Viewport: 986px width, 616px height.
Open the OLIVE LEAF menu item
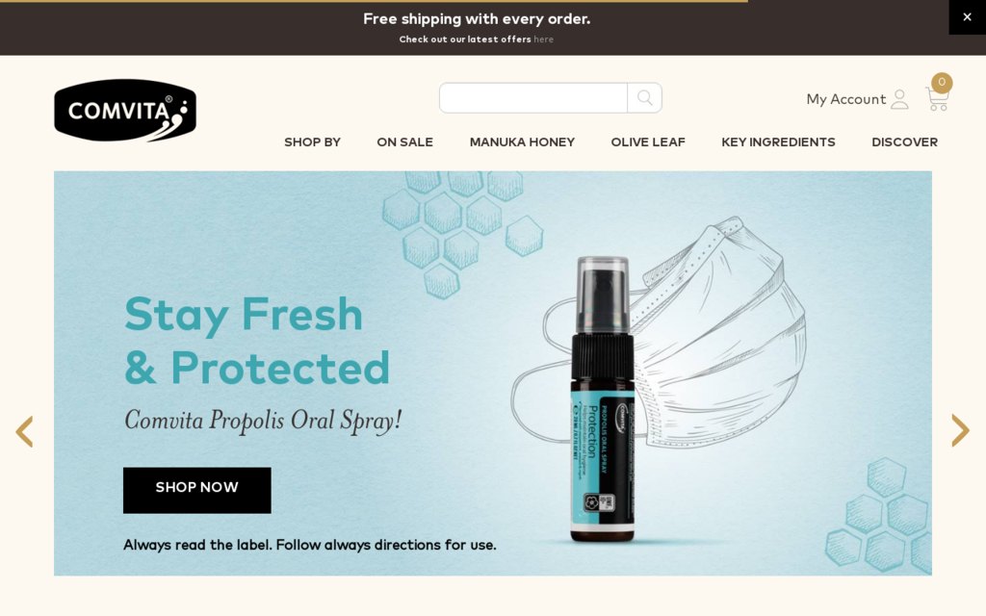point(648,142)
